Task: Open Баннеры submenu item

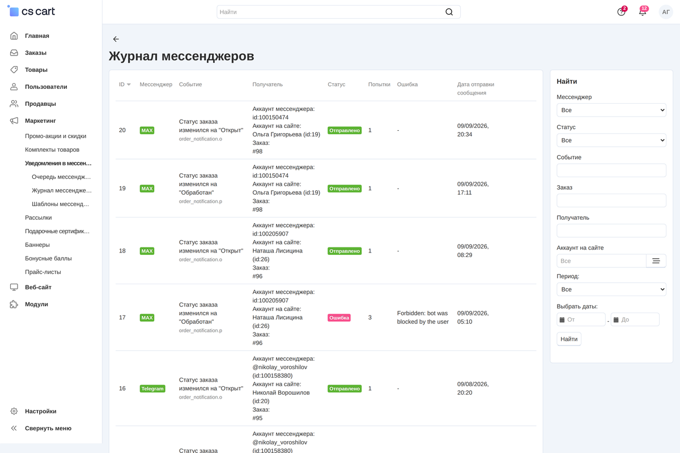Action: (37, 245)
